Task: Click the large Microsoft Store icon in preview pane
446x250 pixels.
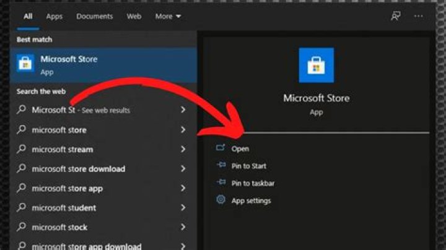Action: (317, 66)
